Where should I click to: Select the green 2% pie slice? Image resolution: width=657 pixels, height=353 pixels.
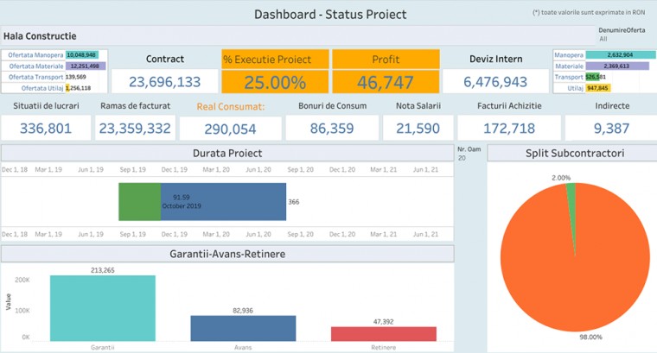[571, 187]
